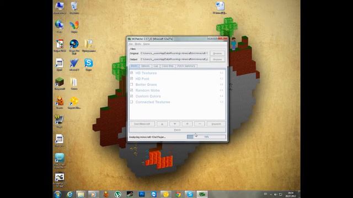The height and width of the screenshot is (198, 353).
Task: Open the Mods menu in MCPatcher
Action: click(x=138, y=44)
